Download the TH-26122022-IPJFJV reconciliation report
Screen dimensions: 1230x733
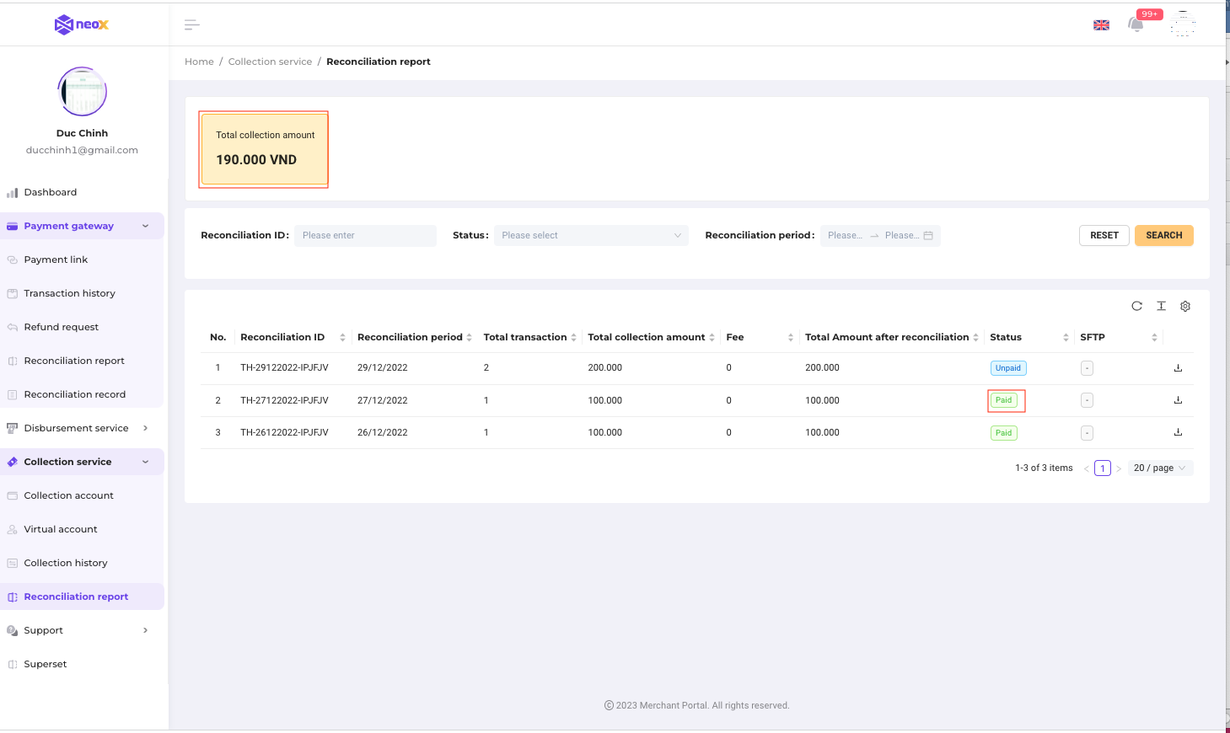(x=1178, y=432)
